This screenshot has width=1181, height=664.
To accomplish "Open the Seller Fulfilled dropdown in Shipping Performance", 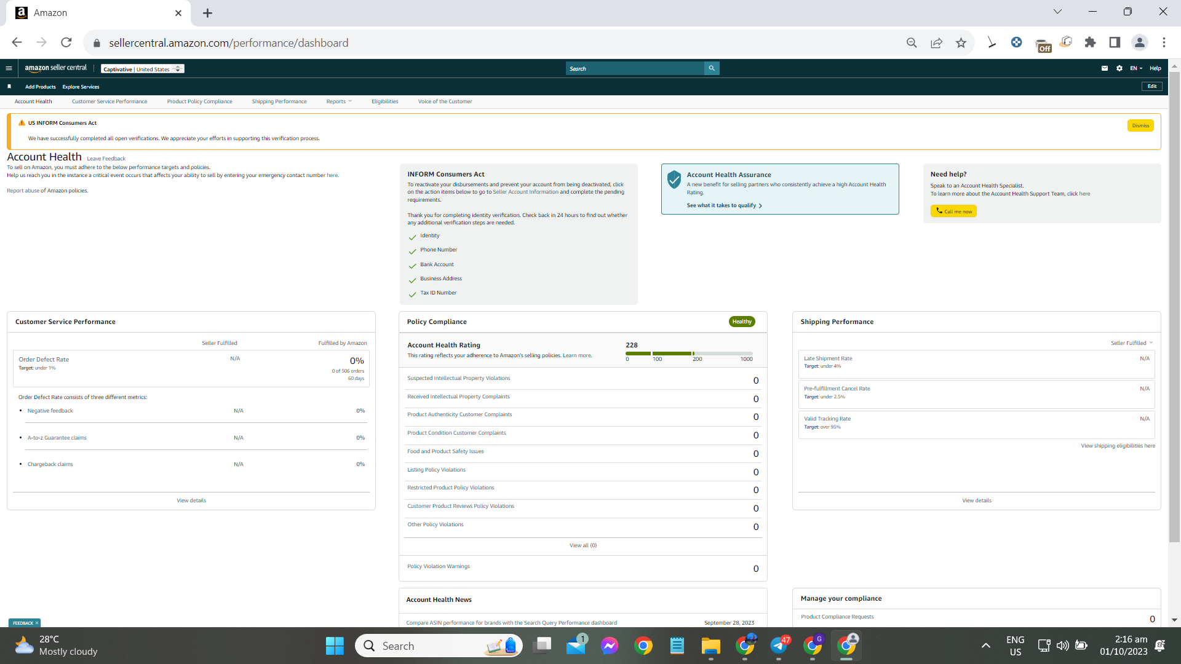I will 1132,343.
